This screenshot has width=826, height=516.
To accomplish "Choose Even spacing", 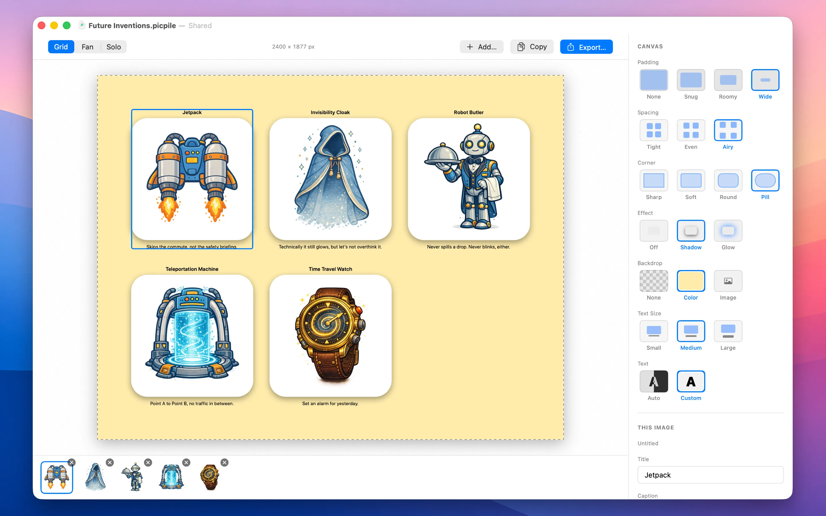I will click(x=691, y=130).
